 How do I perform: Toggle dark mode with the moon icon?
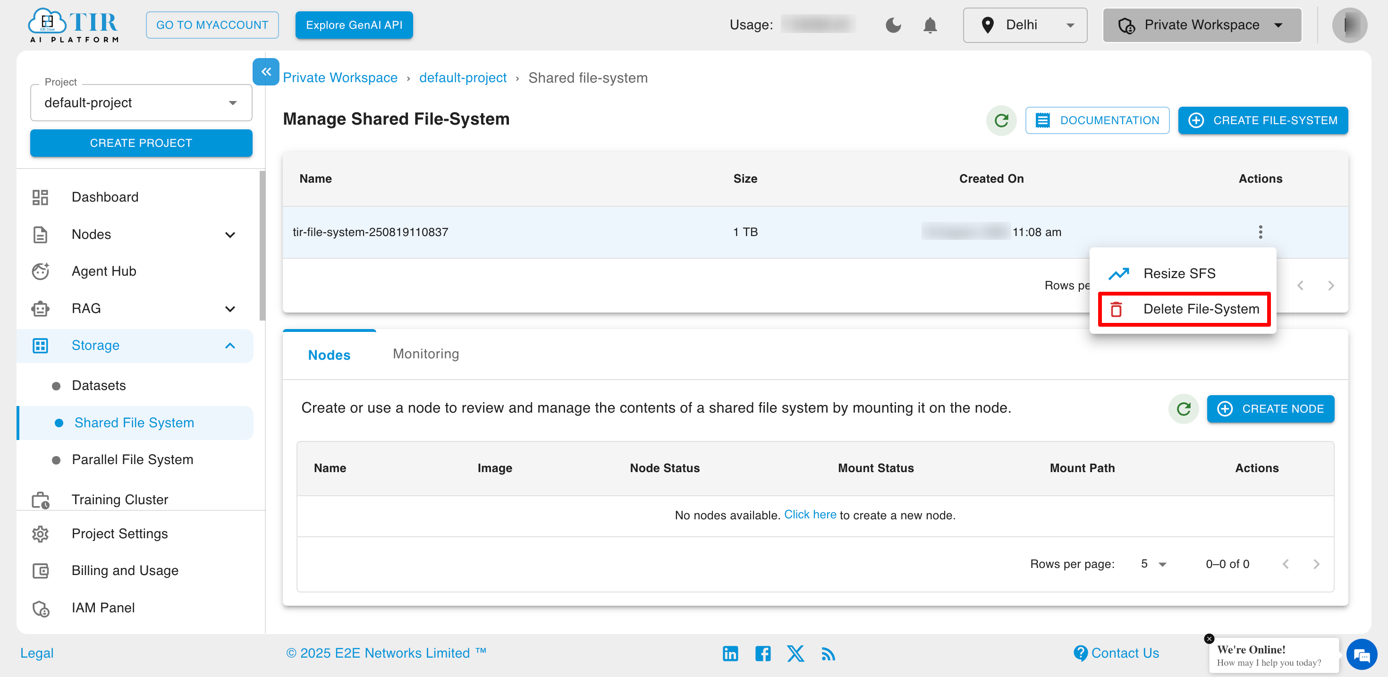click(x=893, y=25)
